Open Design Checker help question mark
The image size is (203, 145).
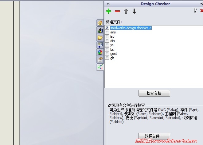(x=195, y=11)
